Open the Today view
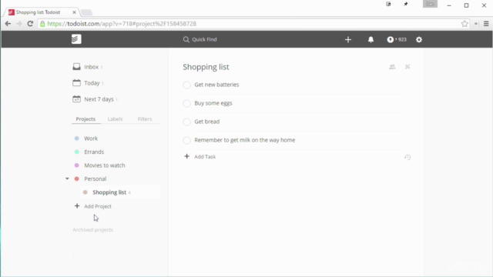 [x=92, y=83]
